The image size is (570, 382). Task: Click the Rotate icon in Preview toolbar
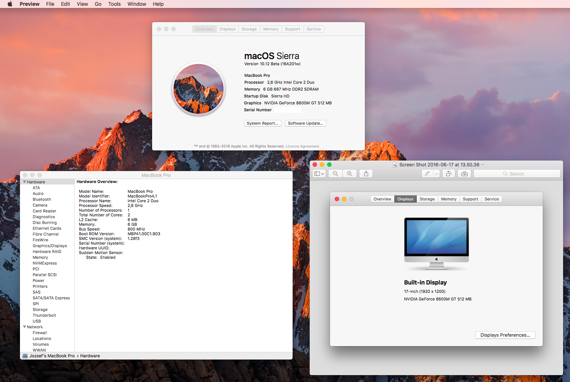coord(449,174)
